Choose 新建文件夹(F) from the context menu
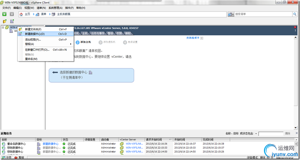The image size is (300, 160). coord(45,29)
